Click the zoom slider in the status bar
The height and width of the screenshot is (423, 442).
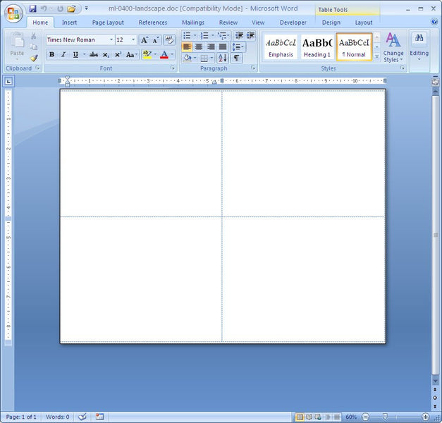(385, 417)
